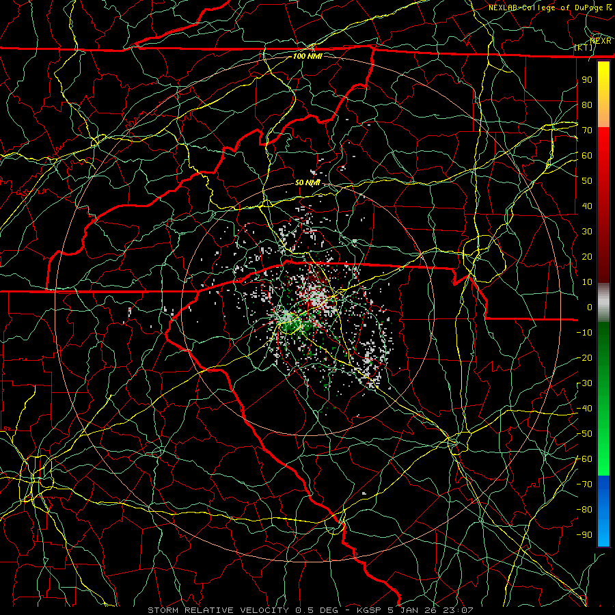615x615 pixels.
Task: Click the -20 value on velocity scale
Action: [584, 357]
